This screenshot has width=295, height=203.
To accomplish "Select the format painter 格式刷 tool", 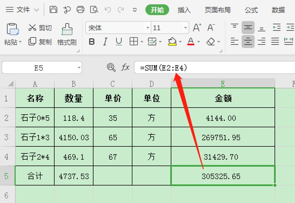I will [66, 34].
